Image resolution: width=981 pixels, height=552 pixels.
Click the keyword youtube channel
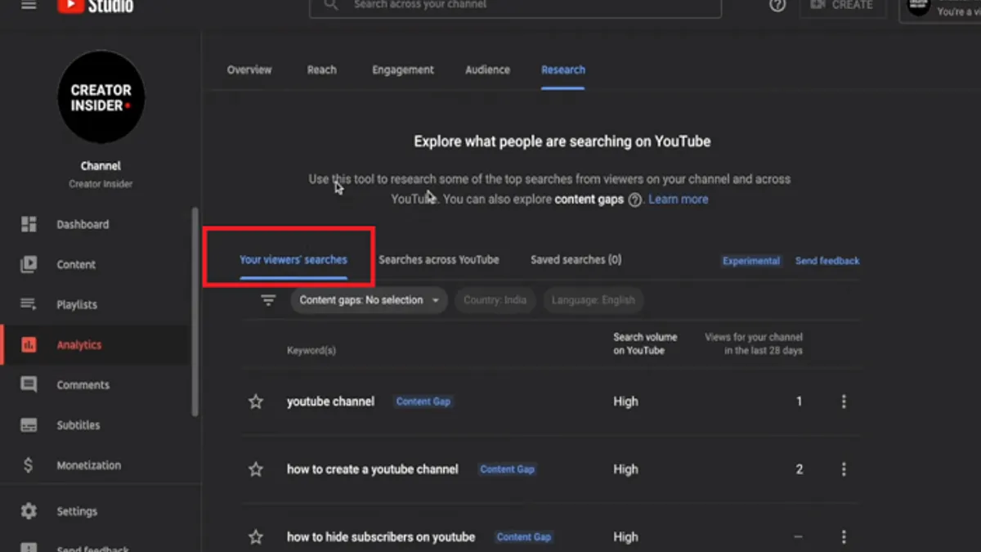pyautogui.click(x=331, y=402)
